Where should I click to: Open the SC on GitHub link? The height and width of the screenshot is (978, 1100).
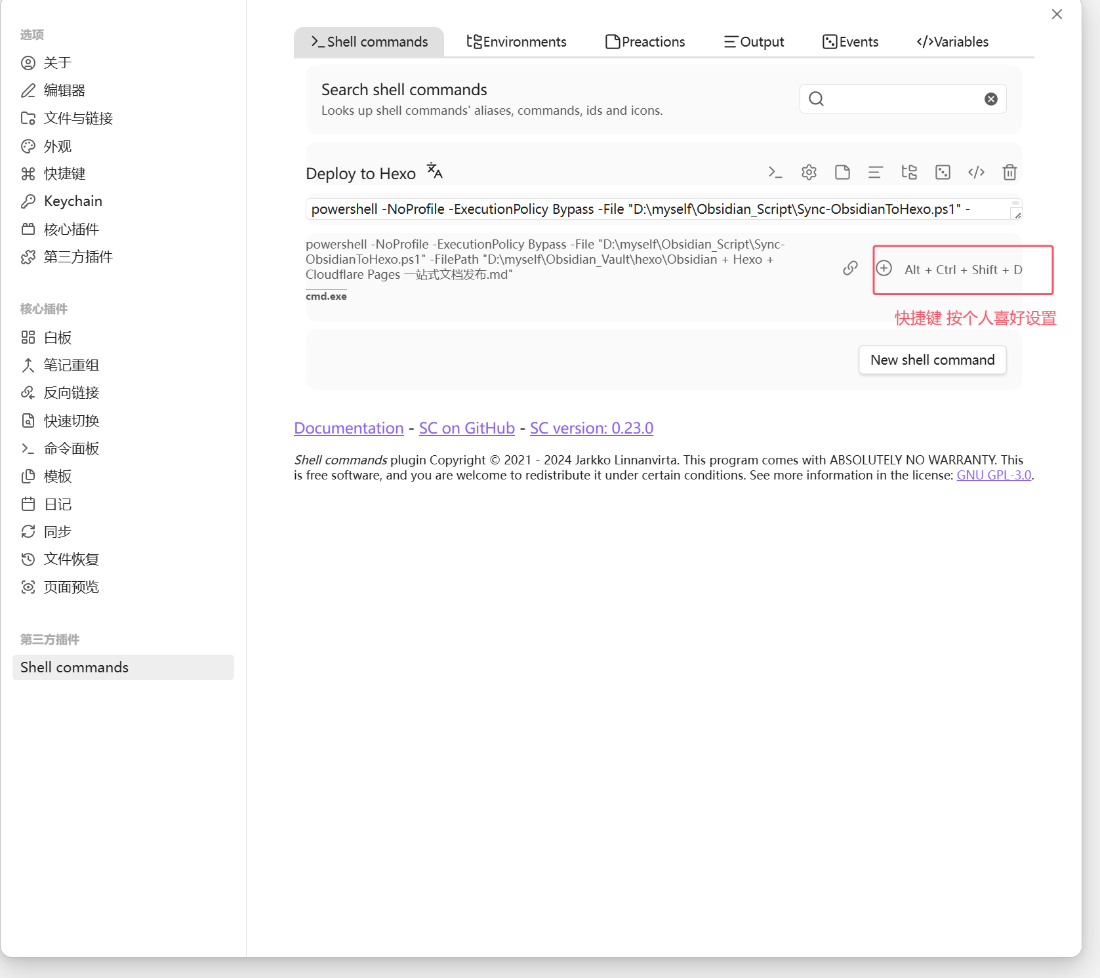[466, 428]
